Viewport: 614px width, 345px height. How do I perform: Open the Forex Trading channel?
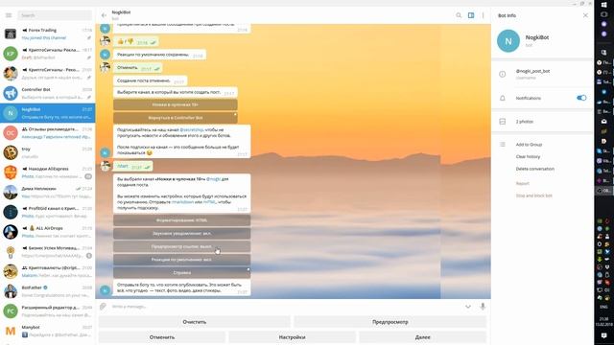[x=47, y=34]
